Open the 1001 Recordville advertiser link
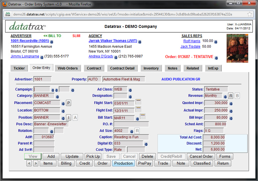 pos(30,41)
